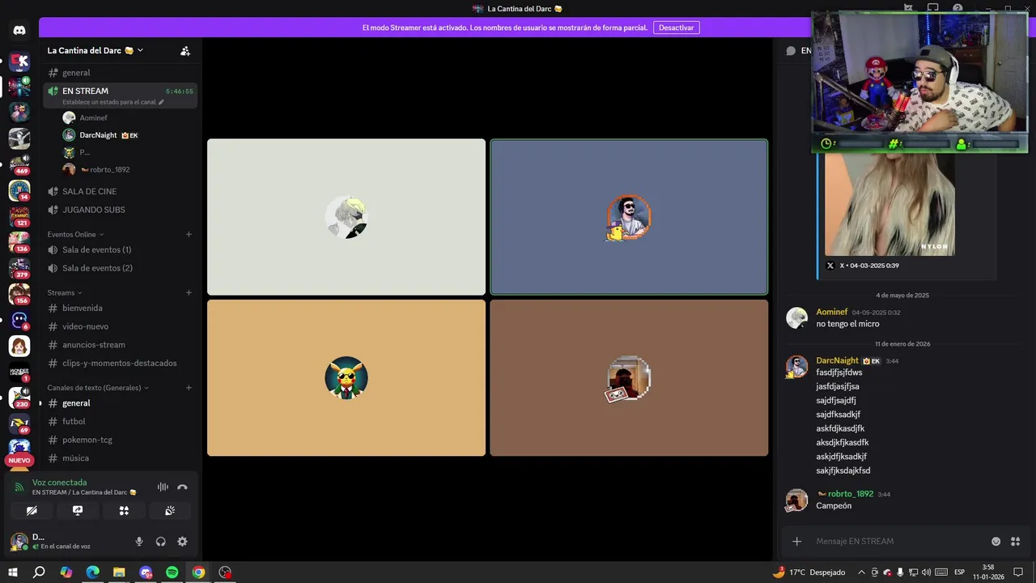Open OBS Studio from the taskbar
The width and height of the screenshot is (1036, 583).
(225, 572)
